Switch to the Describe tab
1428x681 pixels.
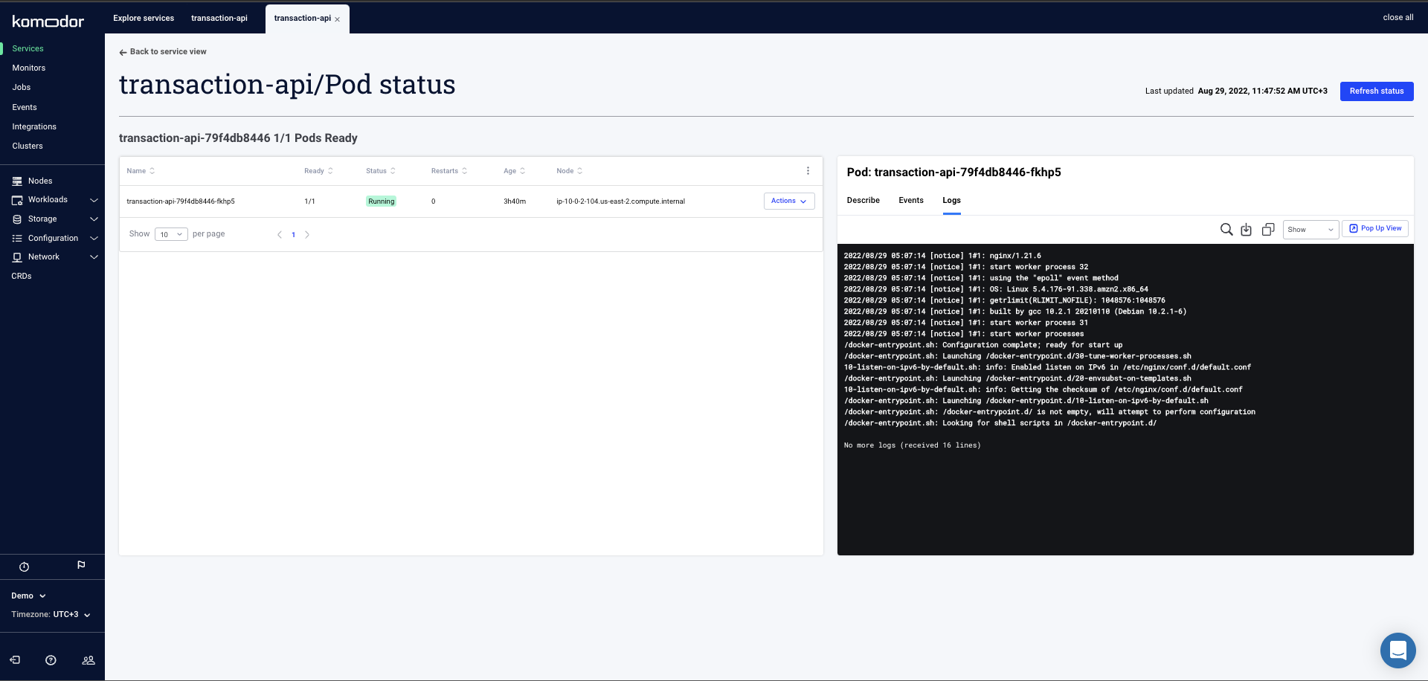(x=863, y=201)
